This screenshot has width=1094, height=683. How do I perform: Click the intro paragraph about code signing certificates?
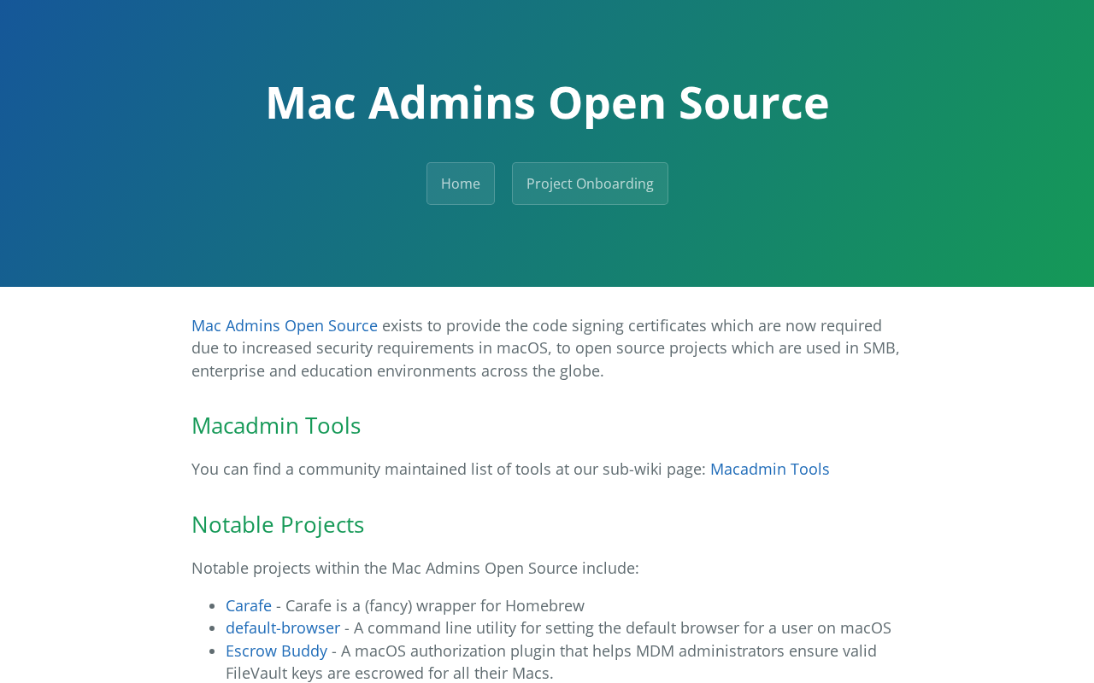tap(545, 348)
